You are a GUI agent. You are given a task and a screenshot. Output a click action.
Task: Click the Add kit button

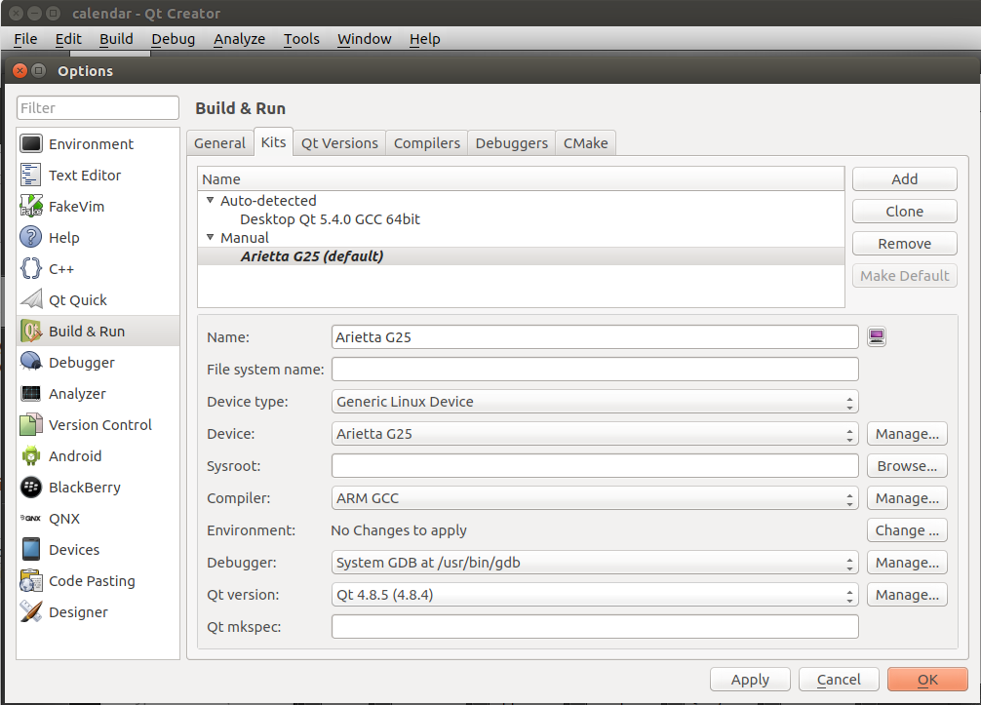pos(904,178)
